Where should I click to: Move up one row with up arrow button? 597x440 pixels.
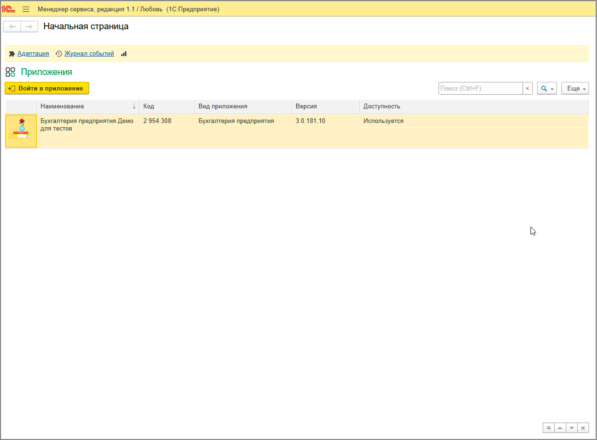point(560,428)
